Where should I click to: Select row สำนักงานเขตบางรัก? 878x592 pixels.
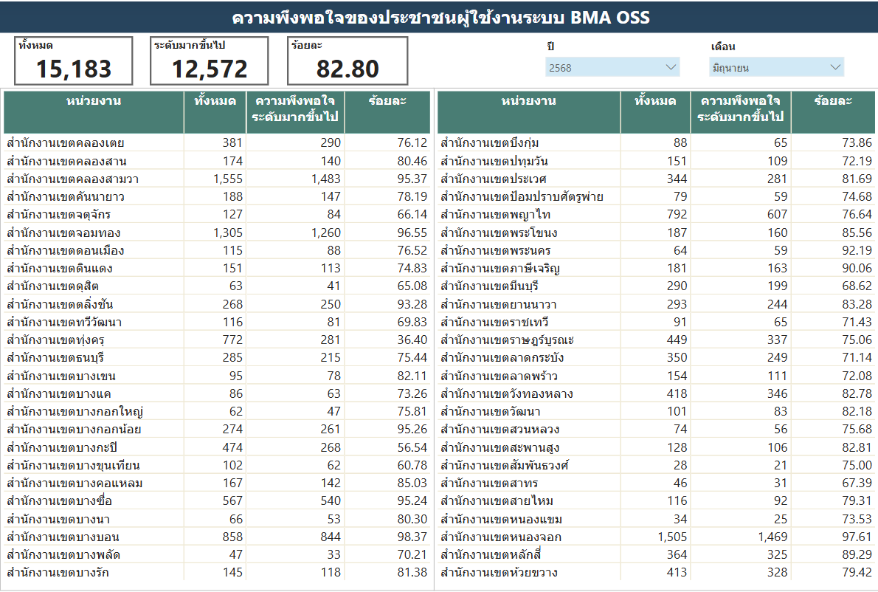217,572
